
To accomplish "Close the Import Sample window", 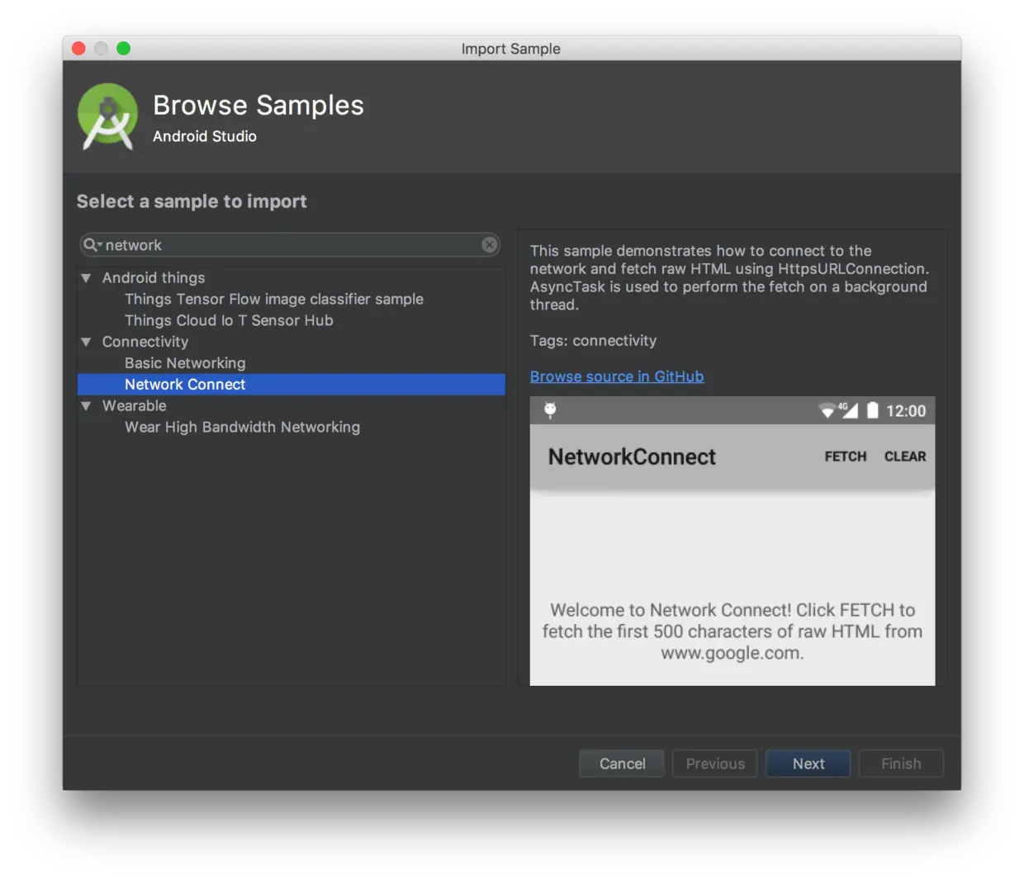I will (79, 49).
